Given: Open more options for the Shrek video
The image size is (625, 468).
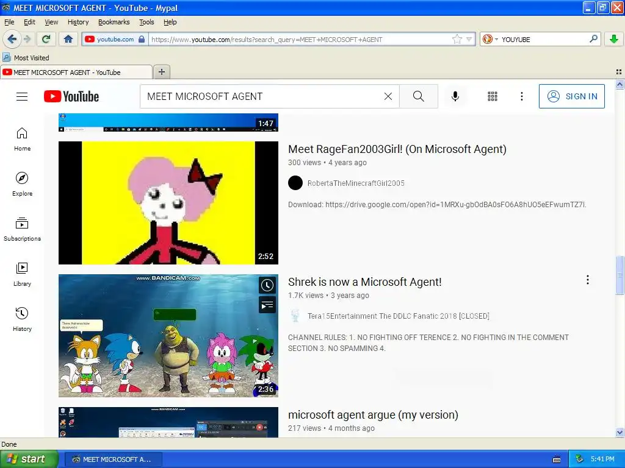Looking at the screenshot, I should tap(588, 280).
